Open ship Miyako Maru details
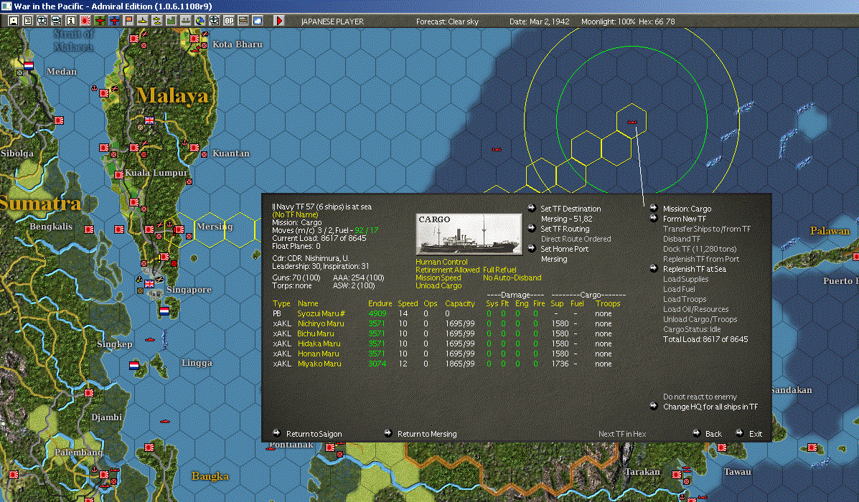 [319, 364]
